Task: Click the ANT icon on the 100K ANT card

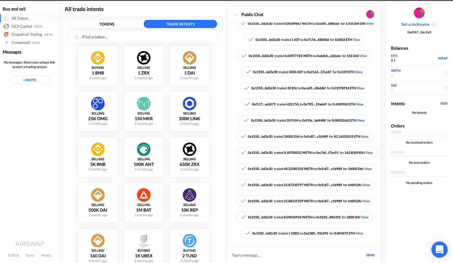Action: [x=144, y=149]
